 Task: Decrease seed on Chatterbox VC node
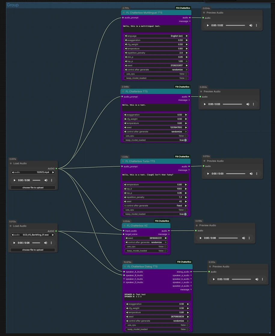click(x=127, y=238)
